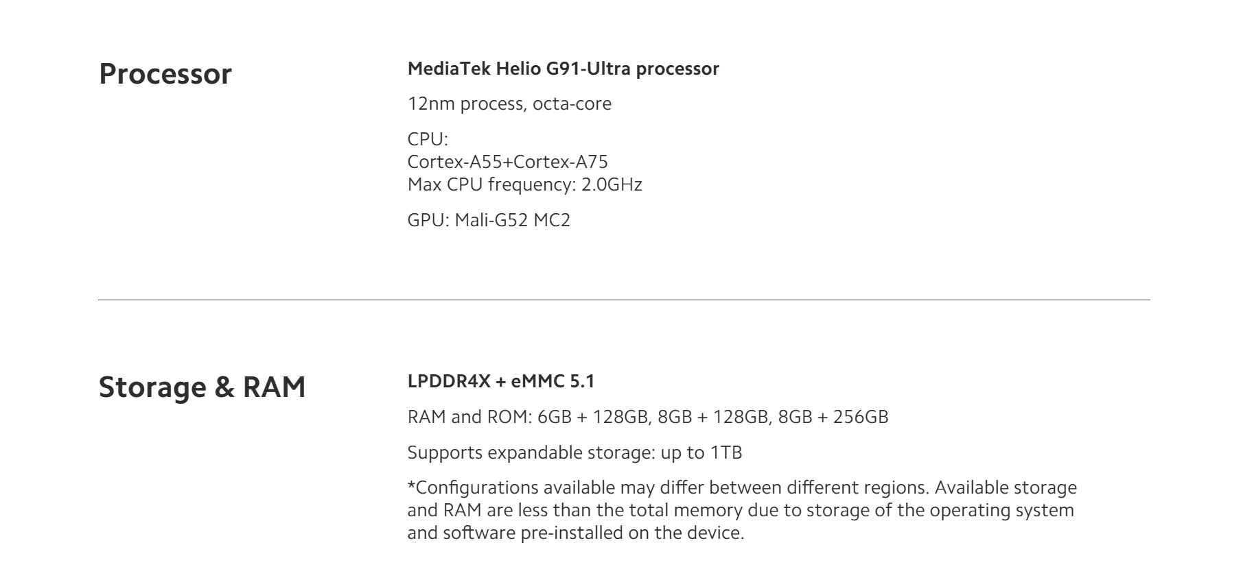Click the horizontal divider between sections

[623, 300]
